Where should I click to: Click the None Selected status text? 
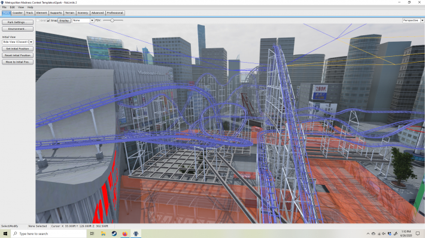click(38, 226)
